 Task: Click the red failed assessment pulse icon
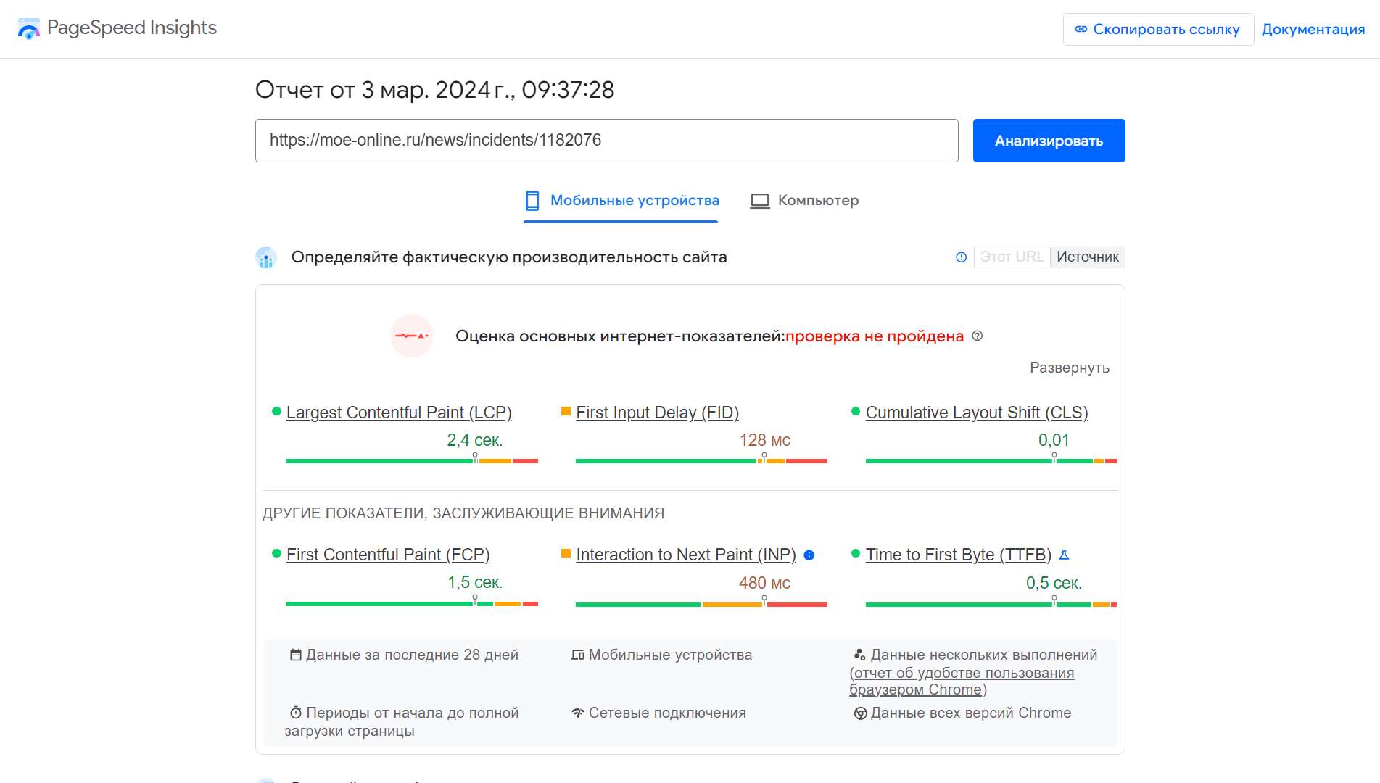tap(412, 336)
